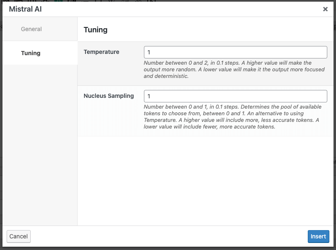Click the X in the dialog corner
This screenshot has height=250, width=336.
tap(325, 9)
